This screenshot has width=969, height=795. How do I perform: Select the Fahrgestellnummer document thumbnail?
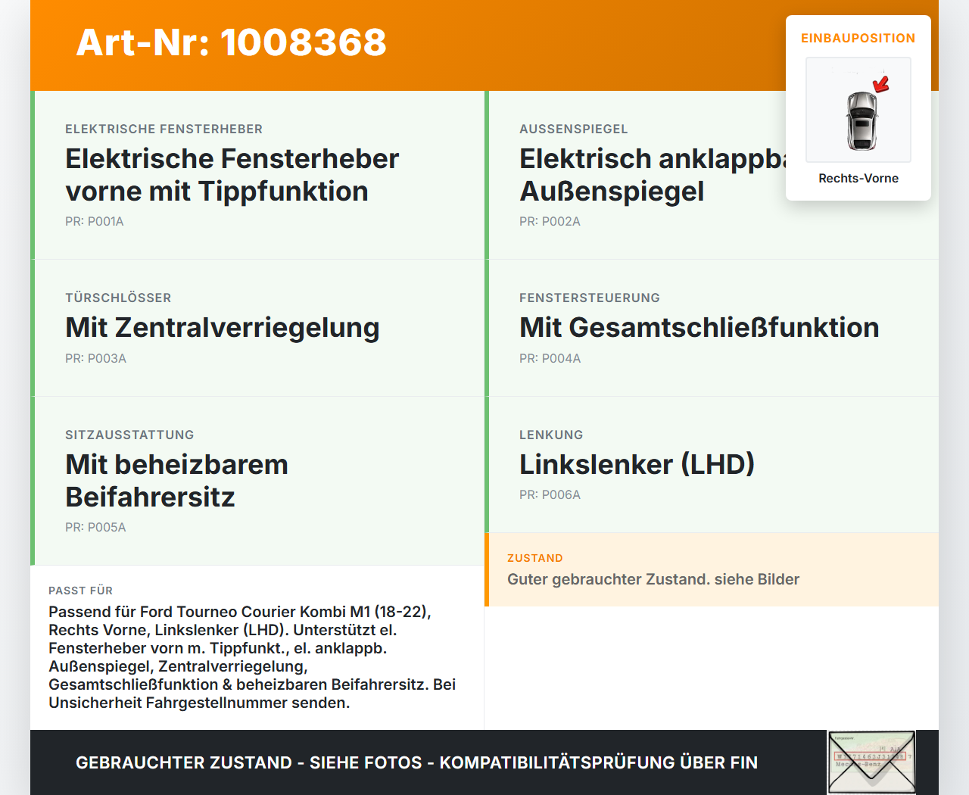tap(871, 762)
